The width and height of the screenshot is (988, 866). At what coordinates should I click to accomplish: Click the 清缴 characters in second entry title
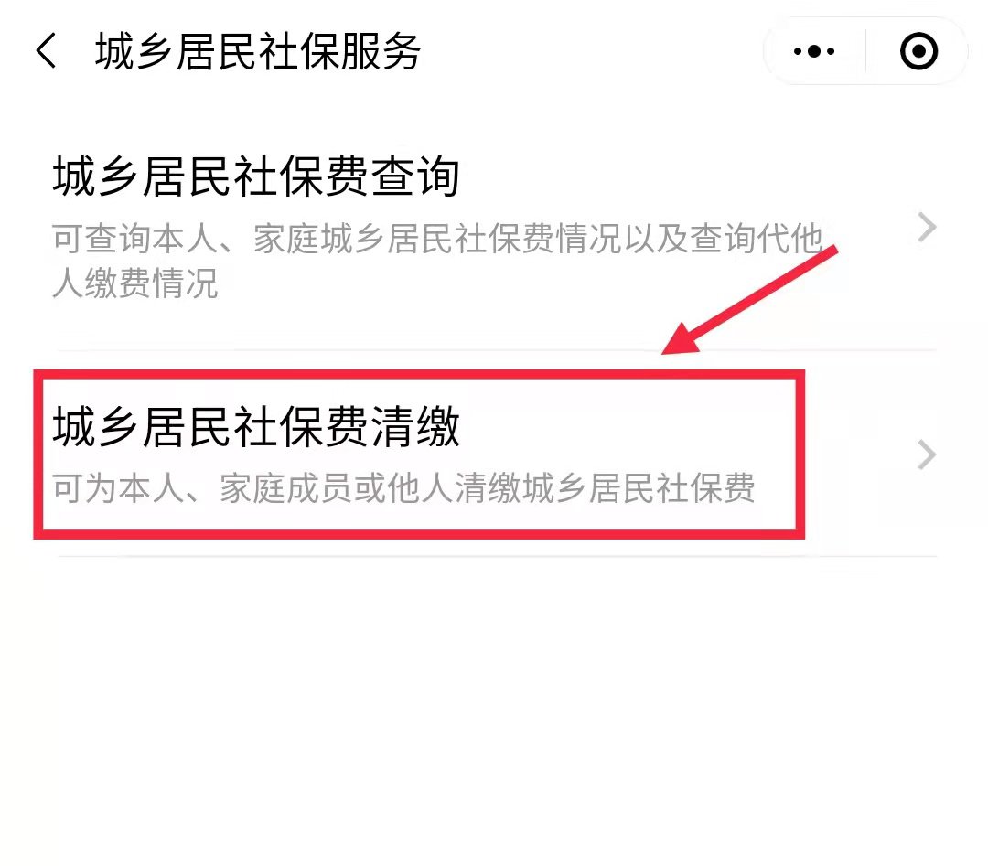[415, 426]
